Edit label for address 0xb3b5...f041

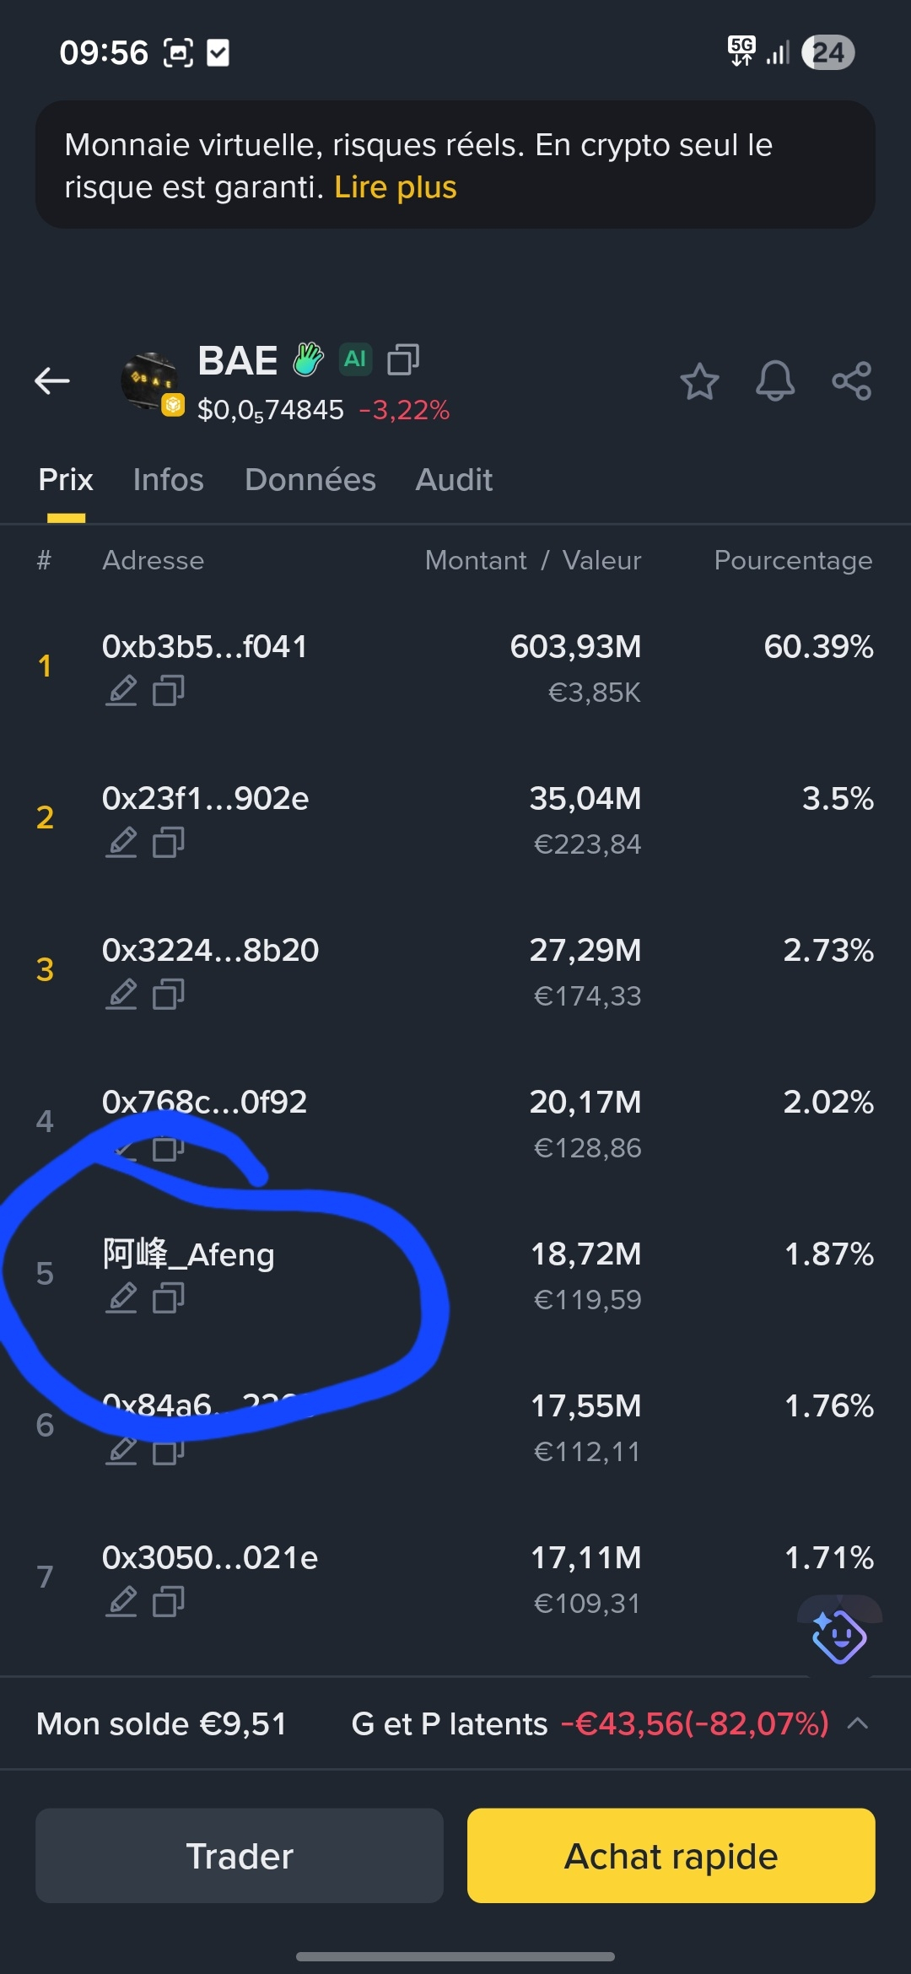point(121,691)
